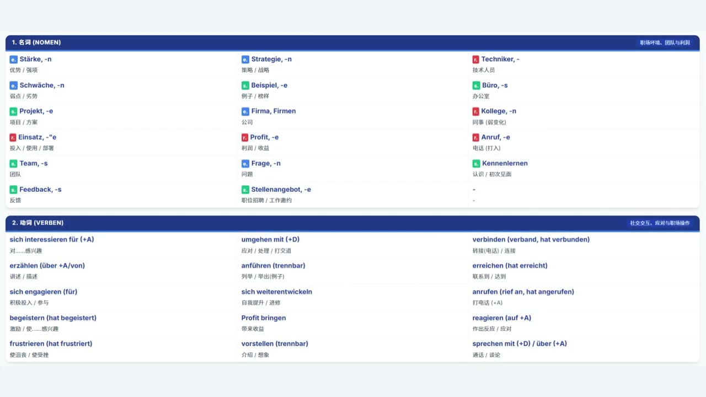Screen dimensions: 706x397
Task: Click the translation 投入 / 使用 / 部署
Action: pos(32,148)
